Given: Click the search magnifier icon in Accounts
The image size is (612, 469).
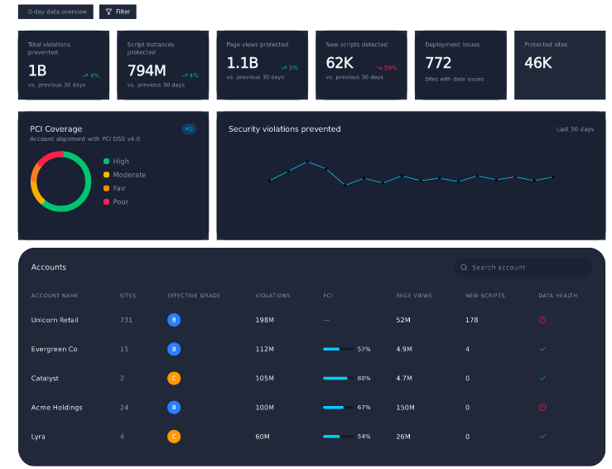Looking at the screenshot, I should tap(464, 268).
